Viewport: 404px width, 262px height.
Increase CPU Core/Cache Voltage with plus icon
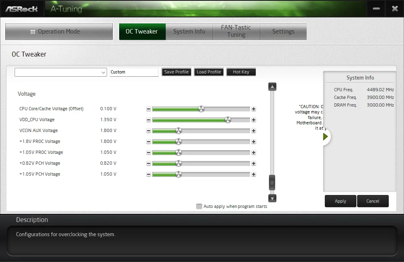pyautogui.click(x=254, y=109)
